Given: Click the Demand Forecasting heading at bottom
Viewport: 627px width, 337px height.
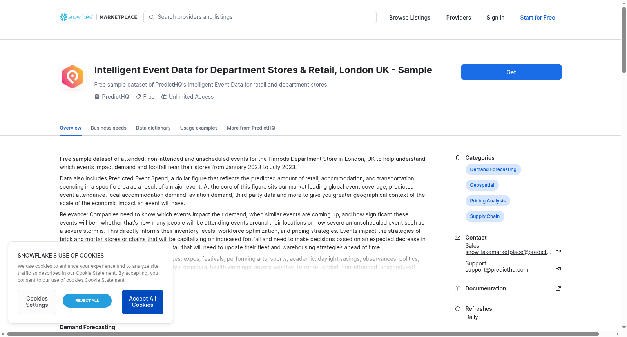Looking at the screenshot, I should (x=87, y=327).
